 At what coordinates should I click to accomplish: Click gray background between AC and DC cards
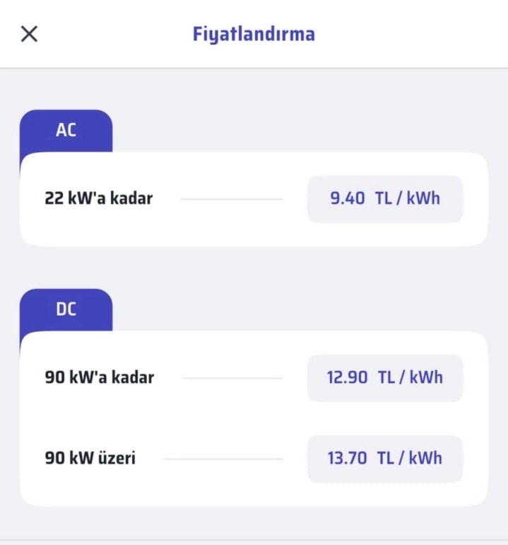tap(254, 268)
